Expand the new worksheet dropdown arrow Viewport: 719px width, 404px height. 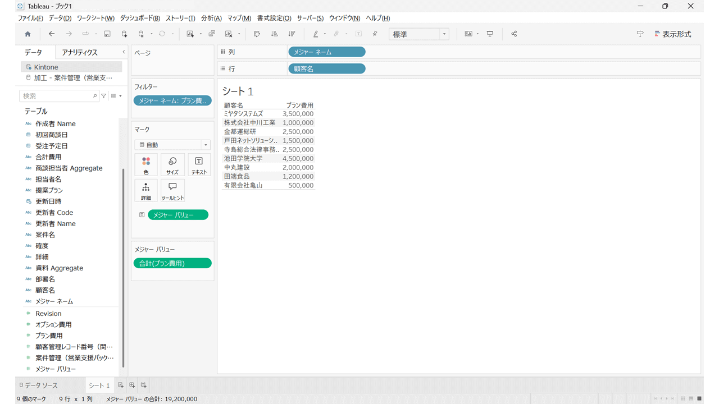201,34
